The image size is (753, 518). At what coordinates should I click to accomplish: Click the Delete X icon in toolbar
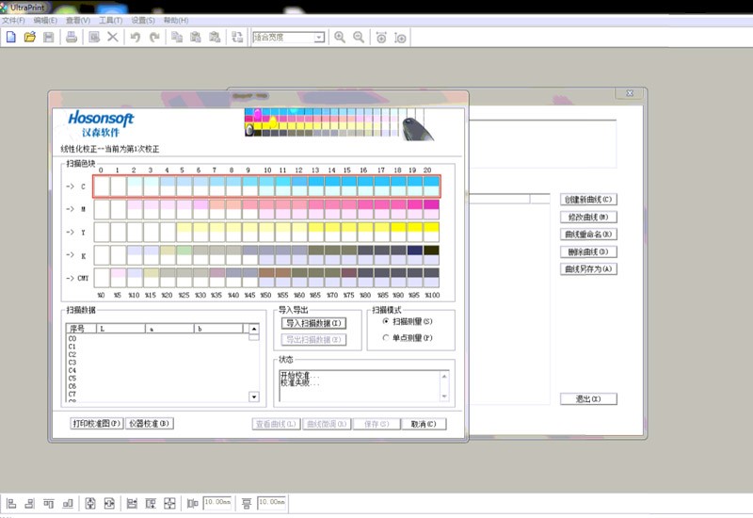112,37
